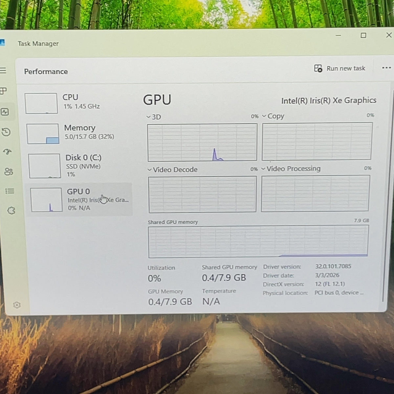The image size is (394, 394).
Task: Maximize the Task Manager window
Action: [363, 35]
